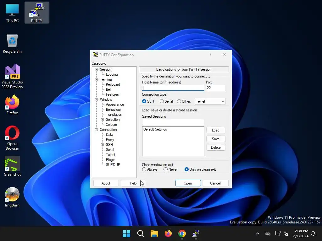Open File Explorer from the taskbar

[154, 233]
